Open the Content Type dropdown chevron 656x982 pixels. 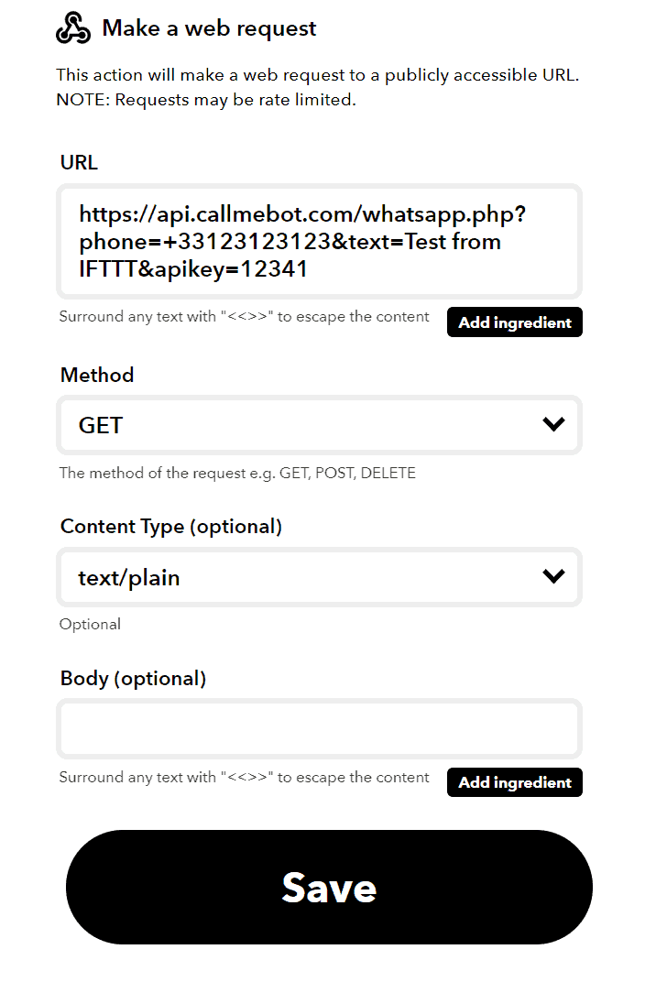click(x=553, y=576)
